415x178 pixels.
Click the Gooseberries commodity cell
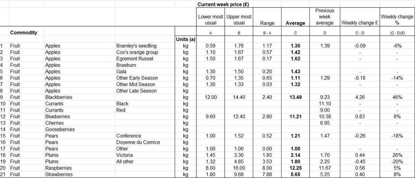click(60, 129)
